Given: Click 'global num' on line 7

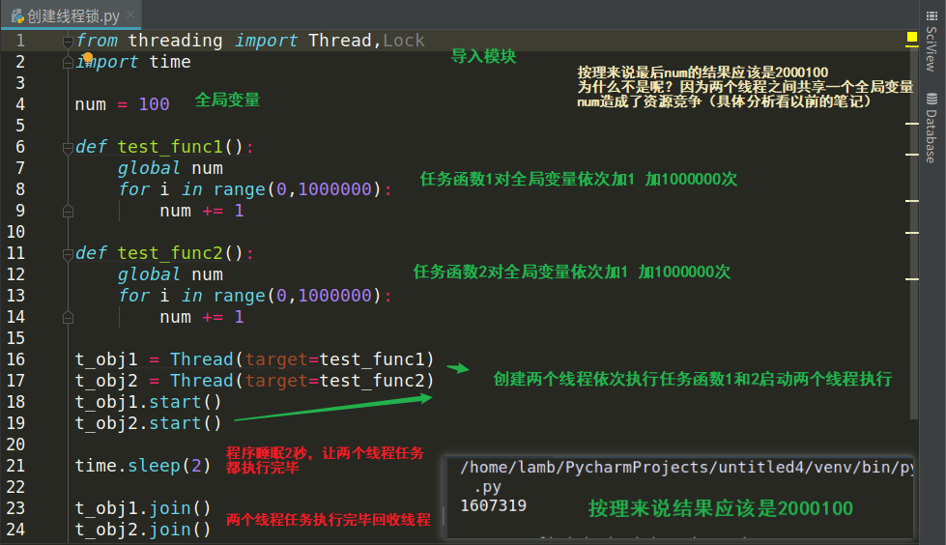Looking at the screenshot, I should pyautogui.click(x=170, y=168).
